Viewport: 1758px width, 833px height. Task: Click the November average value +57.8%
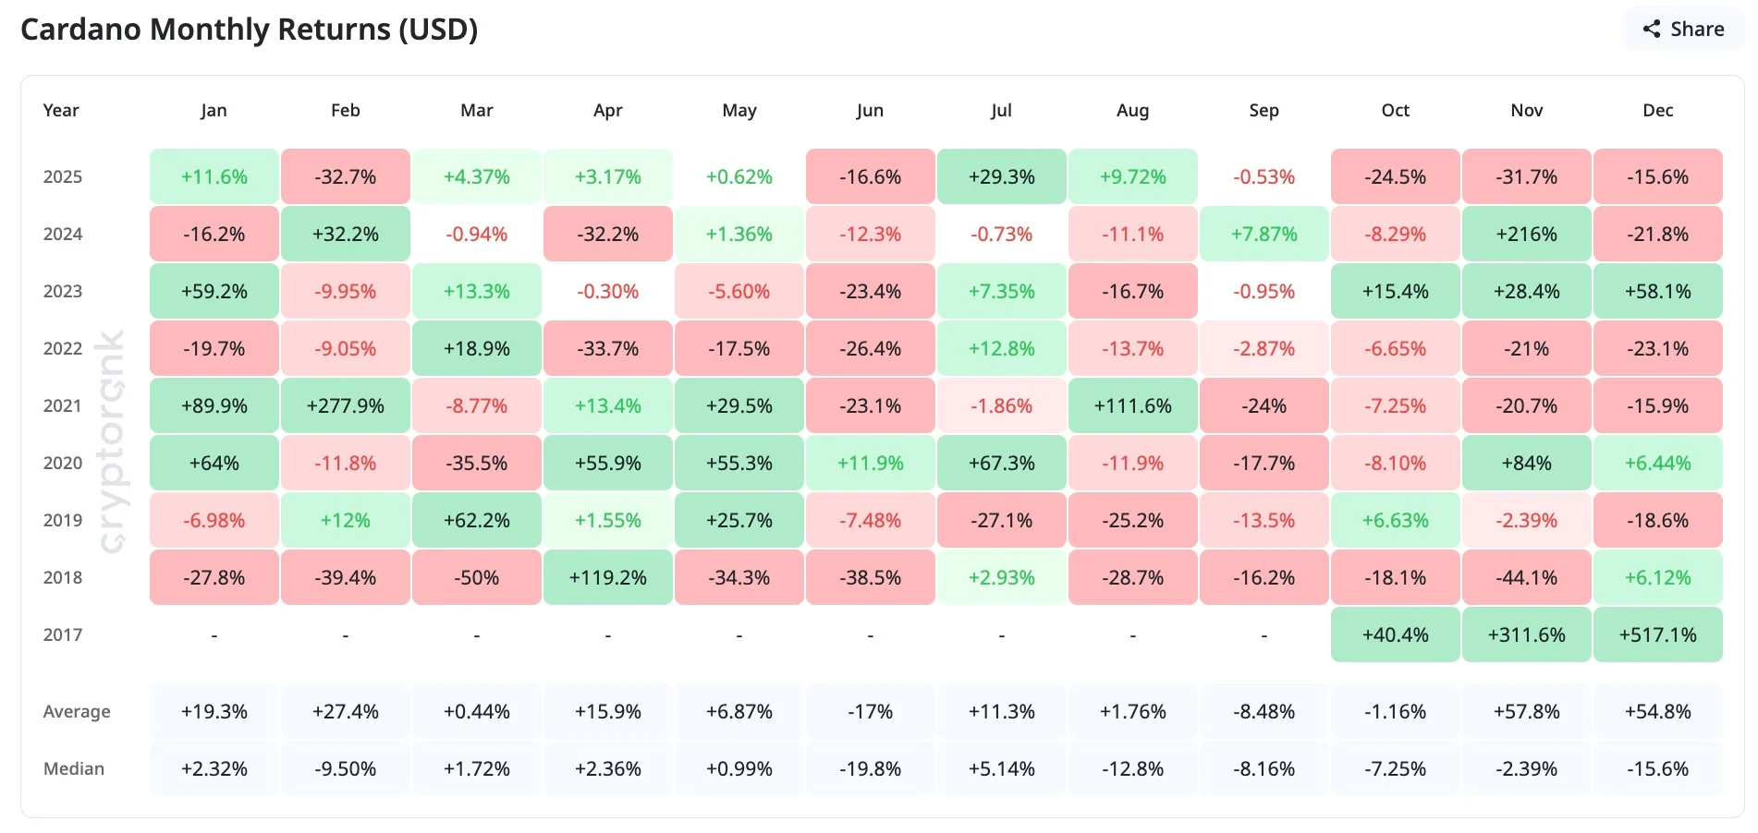coord(1526,711)
